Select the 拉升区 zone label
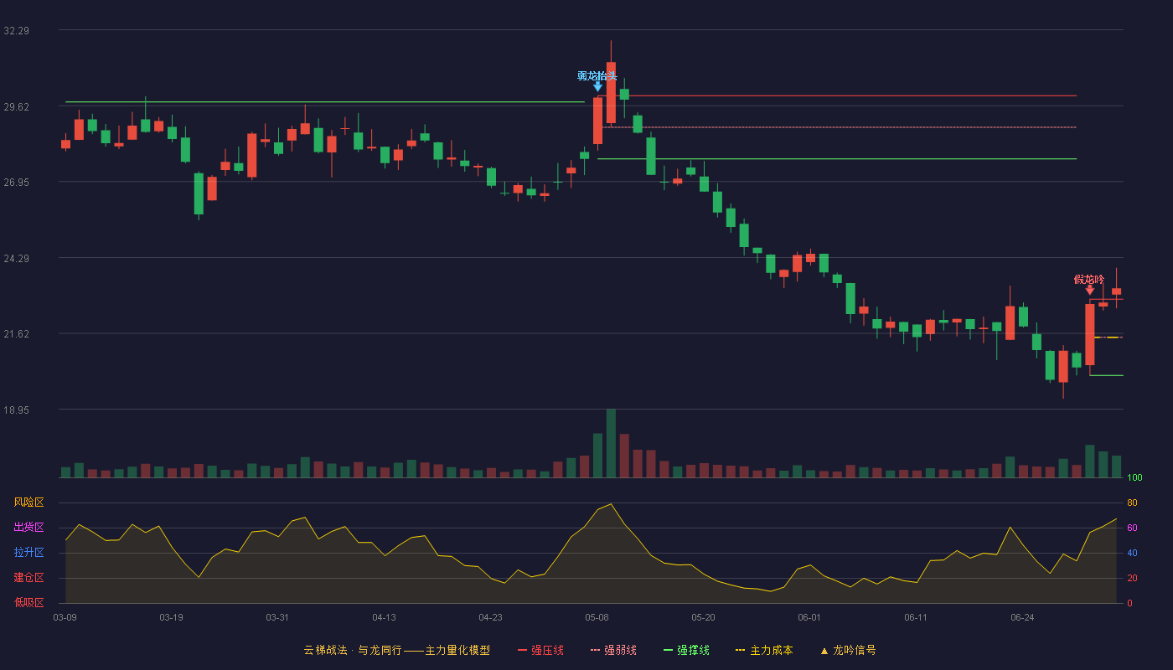Viewport: 1173px width, 670px height. point(29,553)
